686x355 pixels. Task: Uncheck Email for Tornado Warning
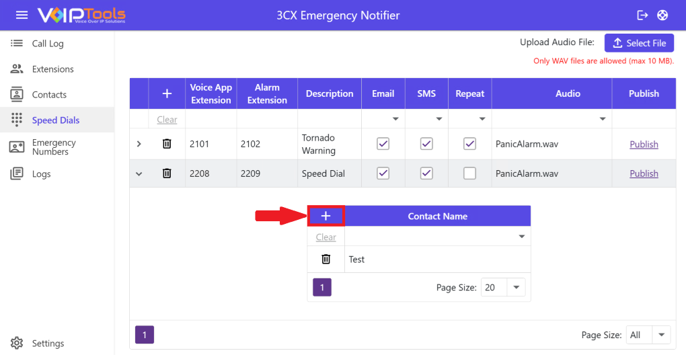[x=383, y=144]
